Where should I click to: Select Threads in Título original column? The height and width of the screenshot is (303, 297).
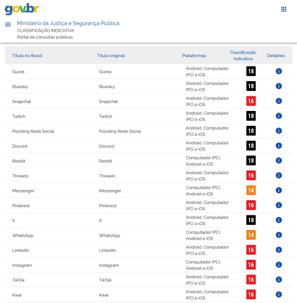click(x=107, y=176)
